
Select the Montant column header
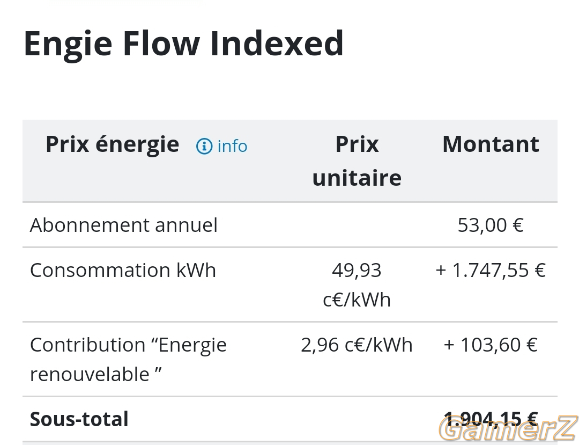(491, 144)
